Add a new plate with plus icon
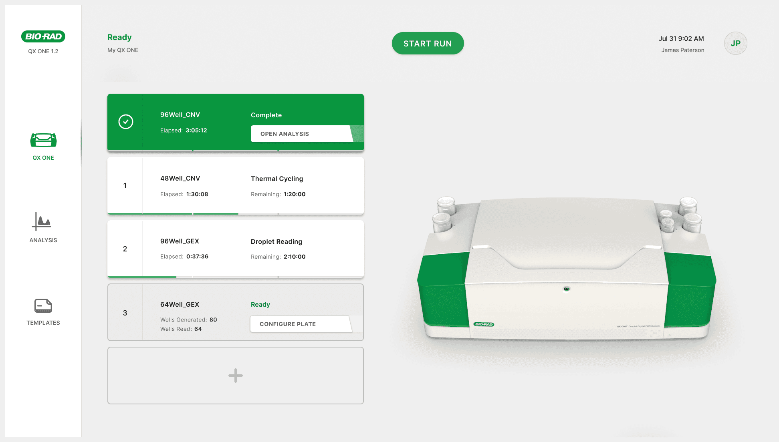Viewport: 779px width, 442px height. 236,376
